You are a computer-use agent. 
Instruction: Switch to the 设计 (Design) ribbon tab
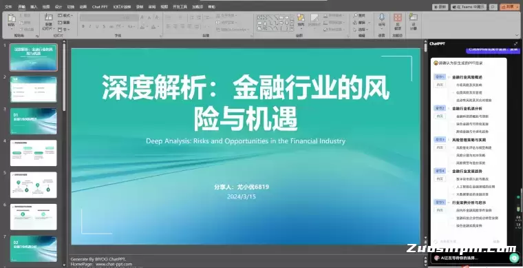58,7
